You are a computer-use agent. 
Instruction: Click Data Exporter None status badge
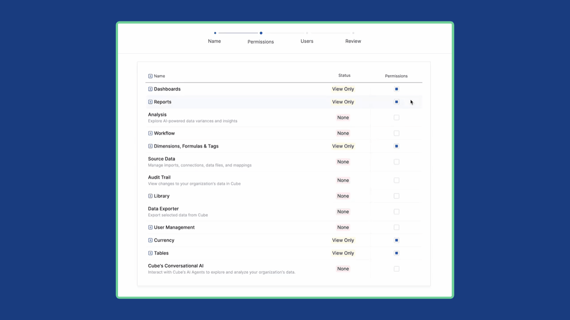tap(343, 212)
